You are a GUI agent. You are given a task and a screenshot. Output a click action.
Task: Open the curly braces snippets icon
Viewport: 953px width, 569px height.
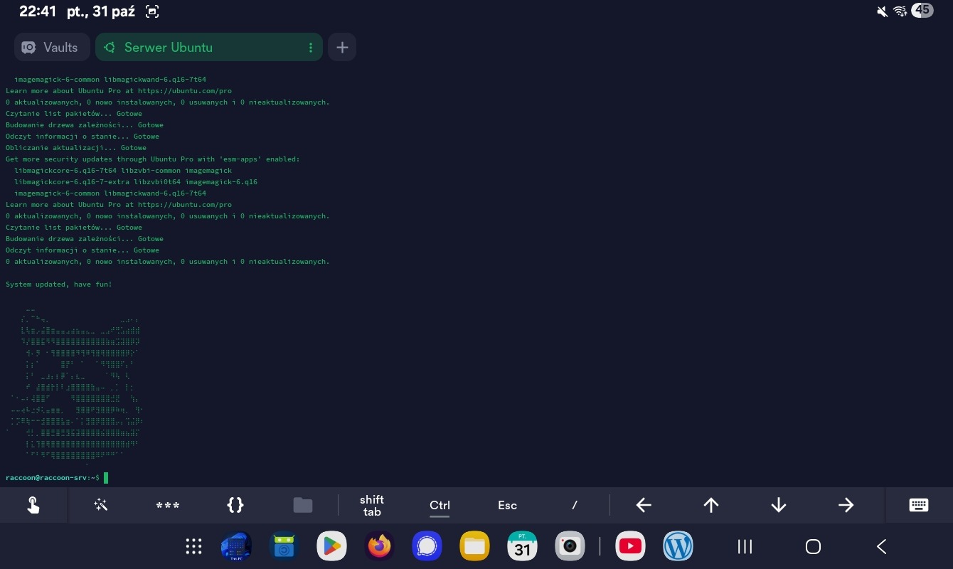tap(235, 505)
